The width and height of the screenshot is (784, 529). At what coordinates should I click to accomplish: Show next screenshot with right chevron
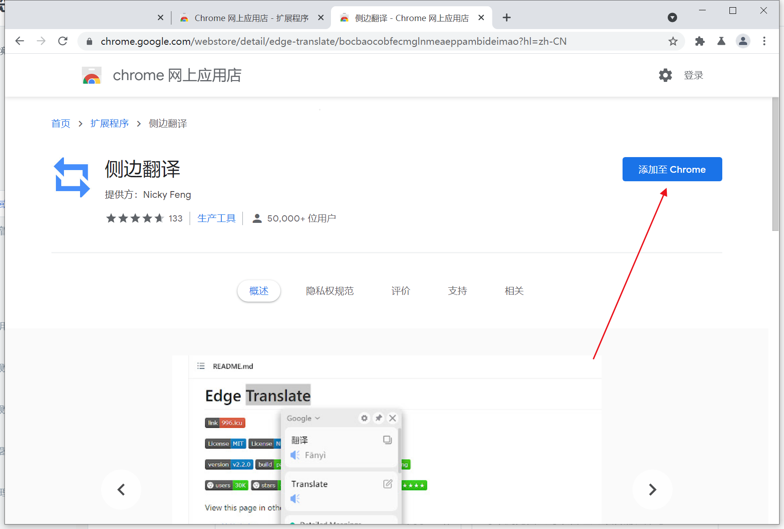[x=653, y=490]
